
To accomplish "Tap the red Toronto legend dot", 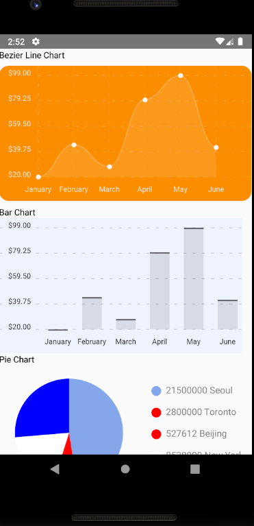I will tap(156, 413).
